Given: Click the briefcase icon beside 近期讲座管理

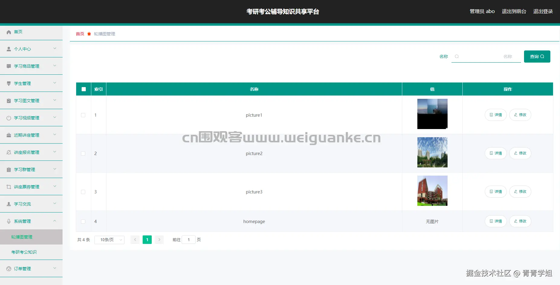Looking at the screenshot, I should tap(8, 135).
